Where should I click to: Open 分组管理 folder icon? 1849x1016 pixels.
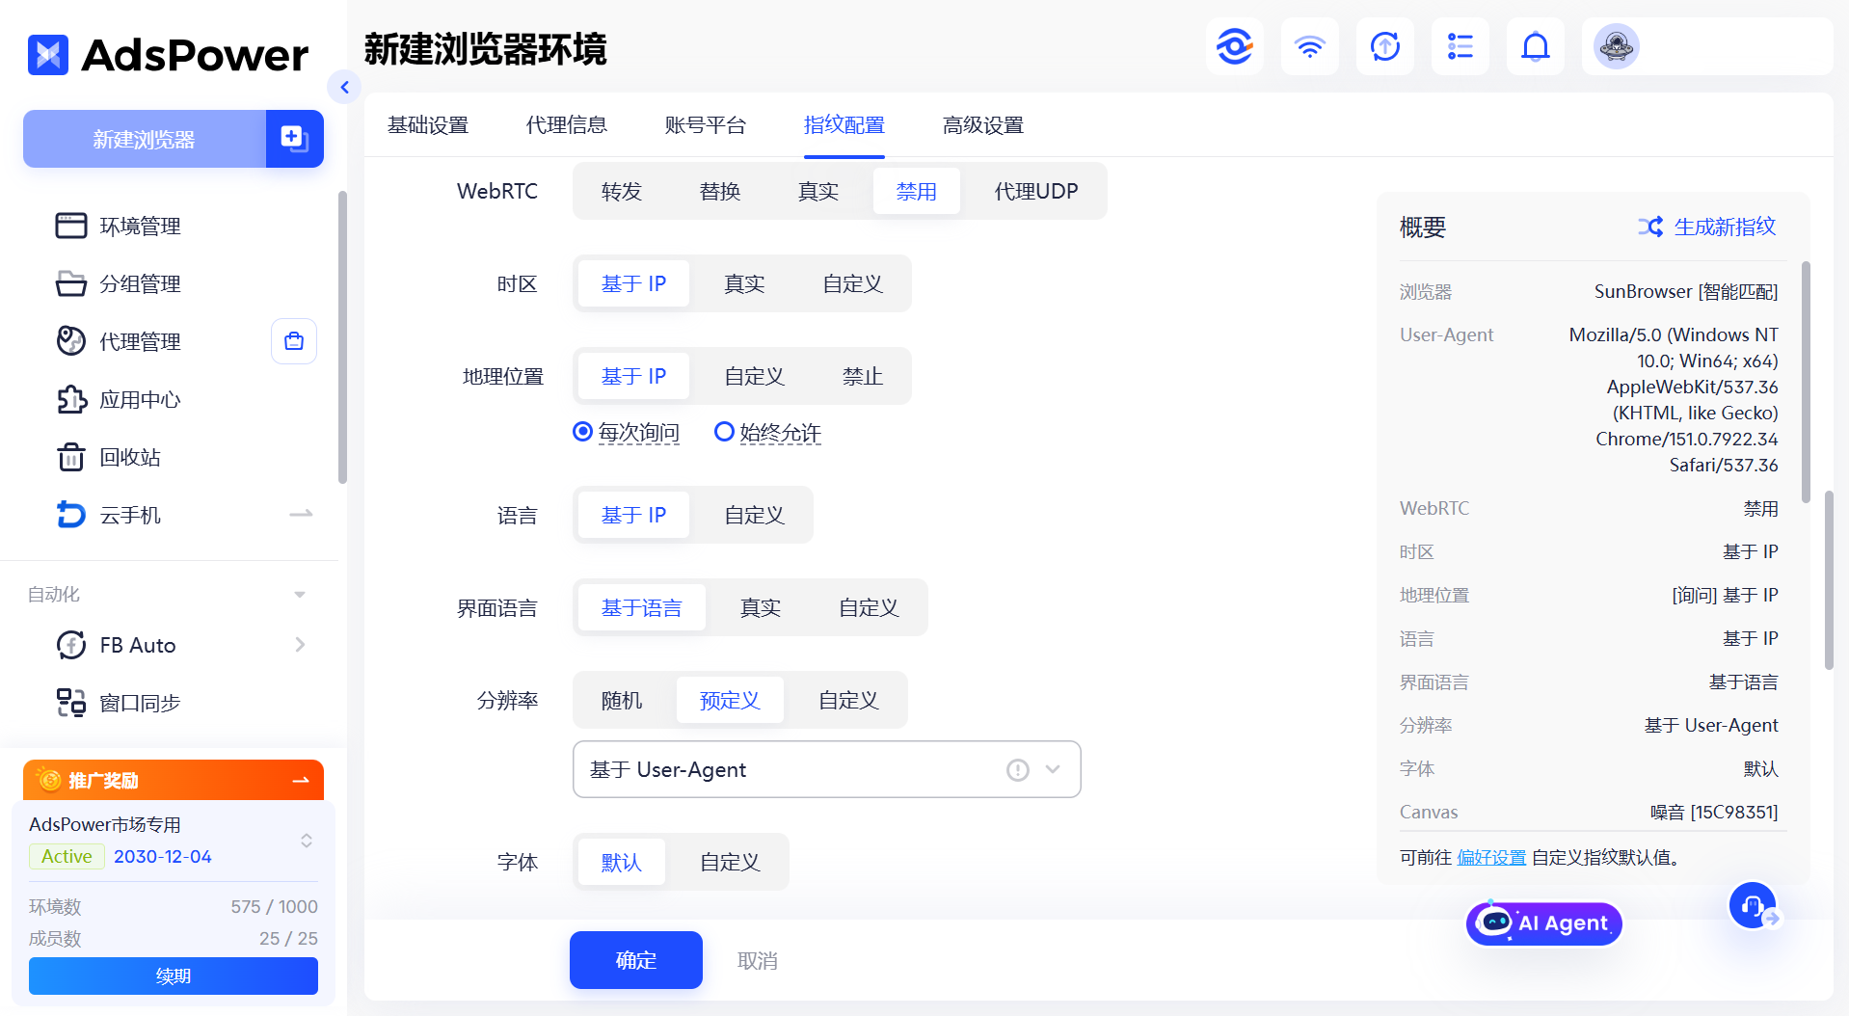click(71, 283)
